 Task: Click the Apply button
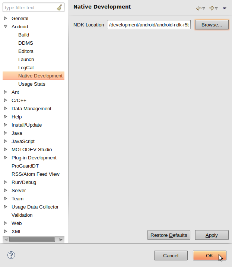coord(212,235)
